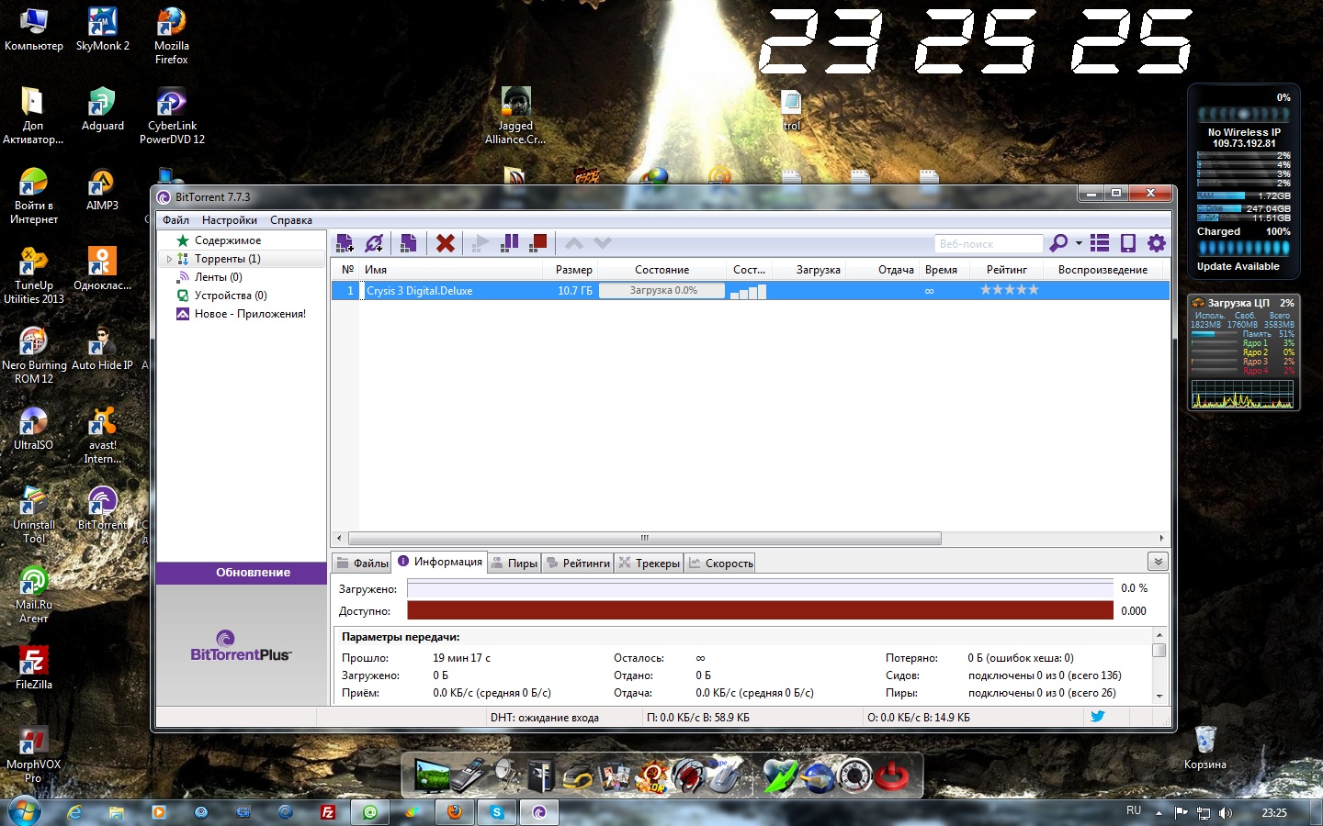
Task: Click the magnifier search icon
Action: pyautogui.click(x=1058, y=243)
